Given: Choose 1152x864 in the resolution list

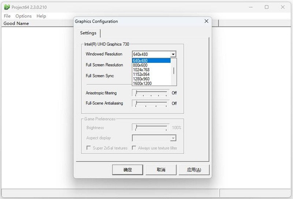Looking at the screenshot, I should (x=151, y=74).
